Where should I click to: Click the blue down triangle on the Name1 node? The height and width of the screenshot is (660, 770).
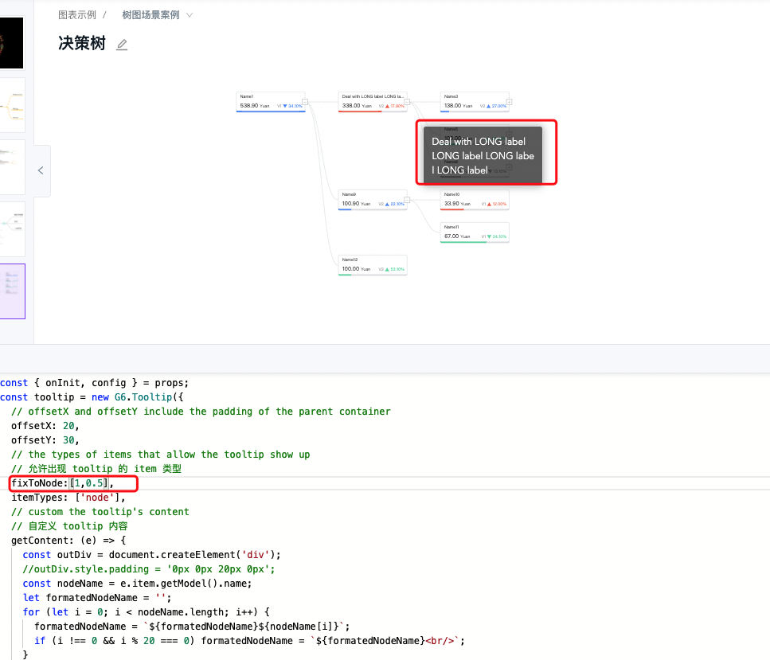coord(284,104)
